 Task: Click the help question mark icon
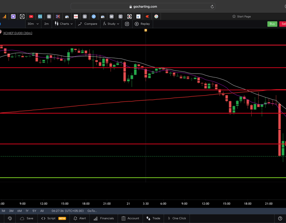point(280,218)
